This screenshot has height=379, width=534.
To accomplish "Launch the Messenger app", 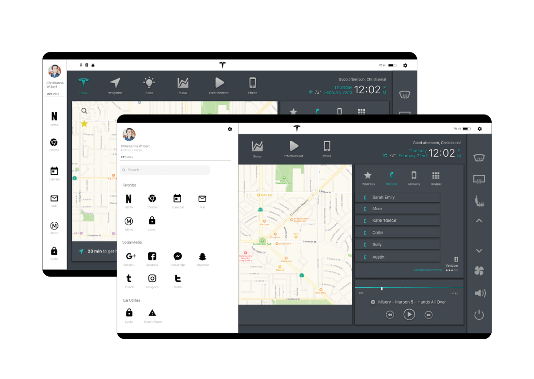I will click(178, 257).
